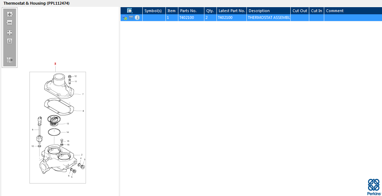Click callout 11 on stud

coord(76,81)
